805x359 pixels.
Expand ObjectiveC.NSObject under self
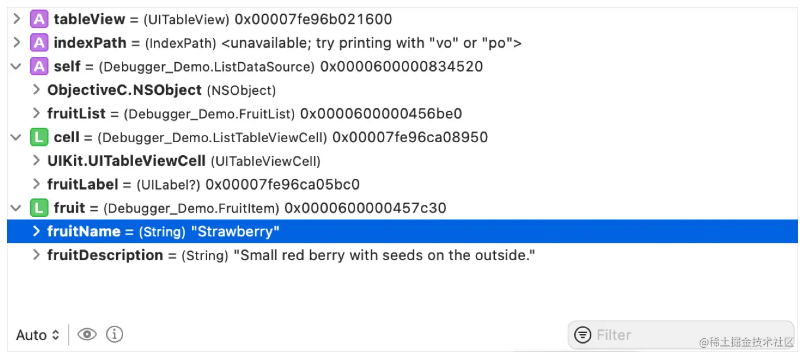(36, 89)
